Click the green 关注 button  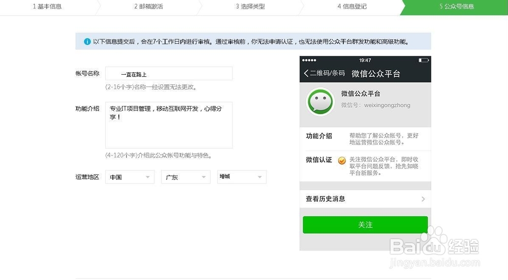(x=365, y=225)
